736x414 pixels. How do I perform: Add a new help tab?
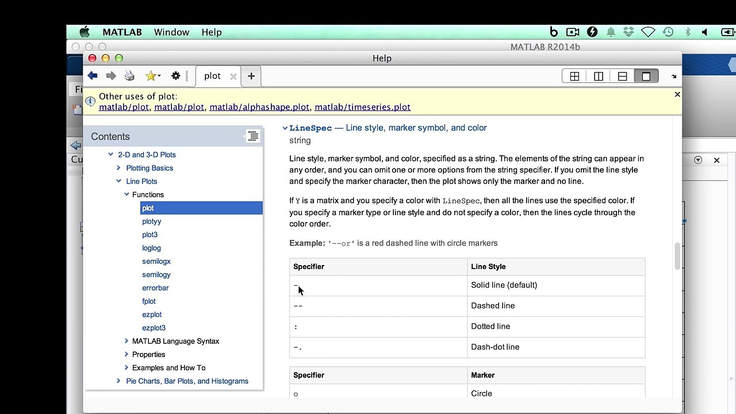click(251, 76)
